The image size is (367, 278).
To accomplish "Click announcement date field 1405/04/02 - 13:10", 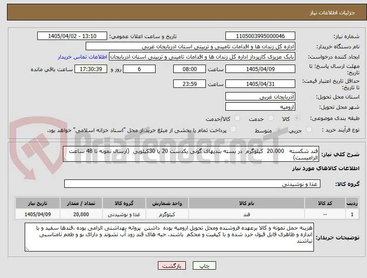I will 72,36.
